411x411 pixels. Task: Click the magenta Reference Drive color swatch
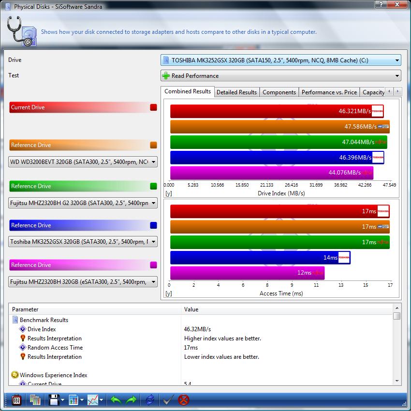154,265
